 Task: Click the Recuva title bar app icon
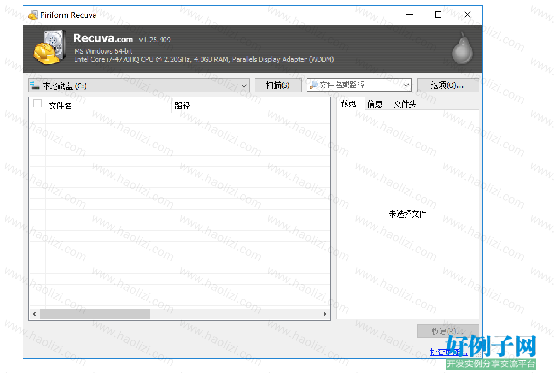(x=33, y=15)
